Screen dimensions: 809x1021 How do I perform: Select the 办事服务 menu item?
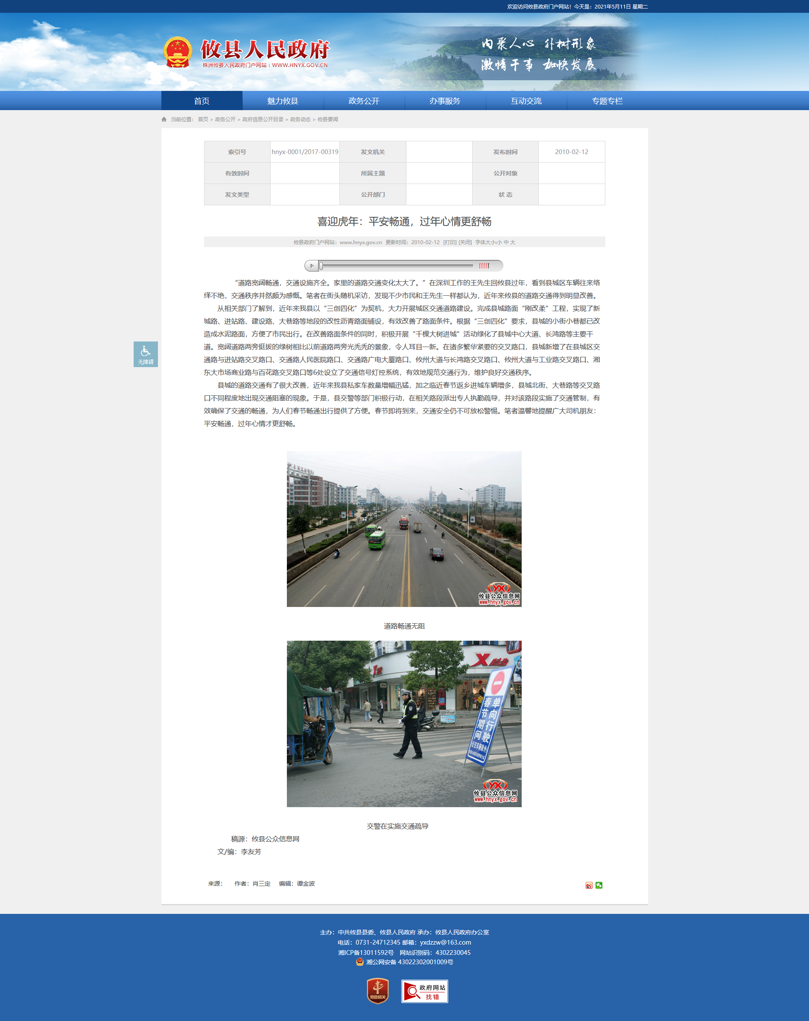[x=444, y=101]
